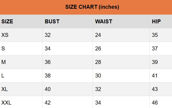Select the BUST column header
The height and width of the screenshot is (108, 172).
[x=52, y=21]
